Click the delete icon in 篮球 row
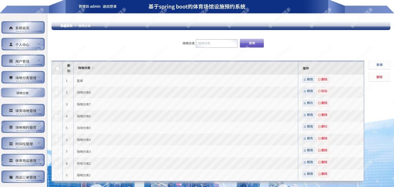The image size is (394, 187). click(319, 79)
